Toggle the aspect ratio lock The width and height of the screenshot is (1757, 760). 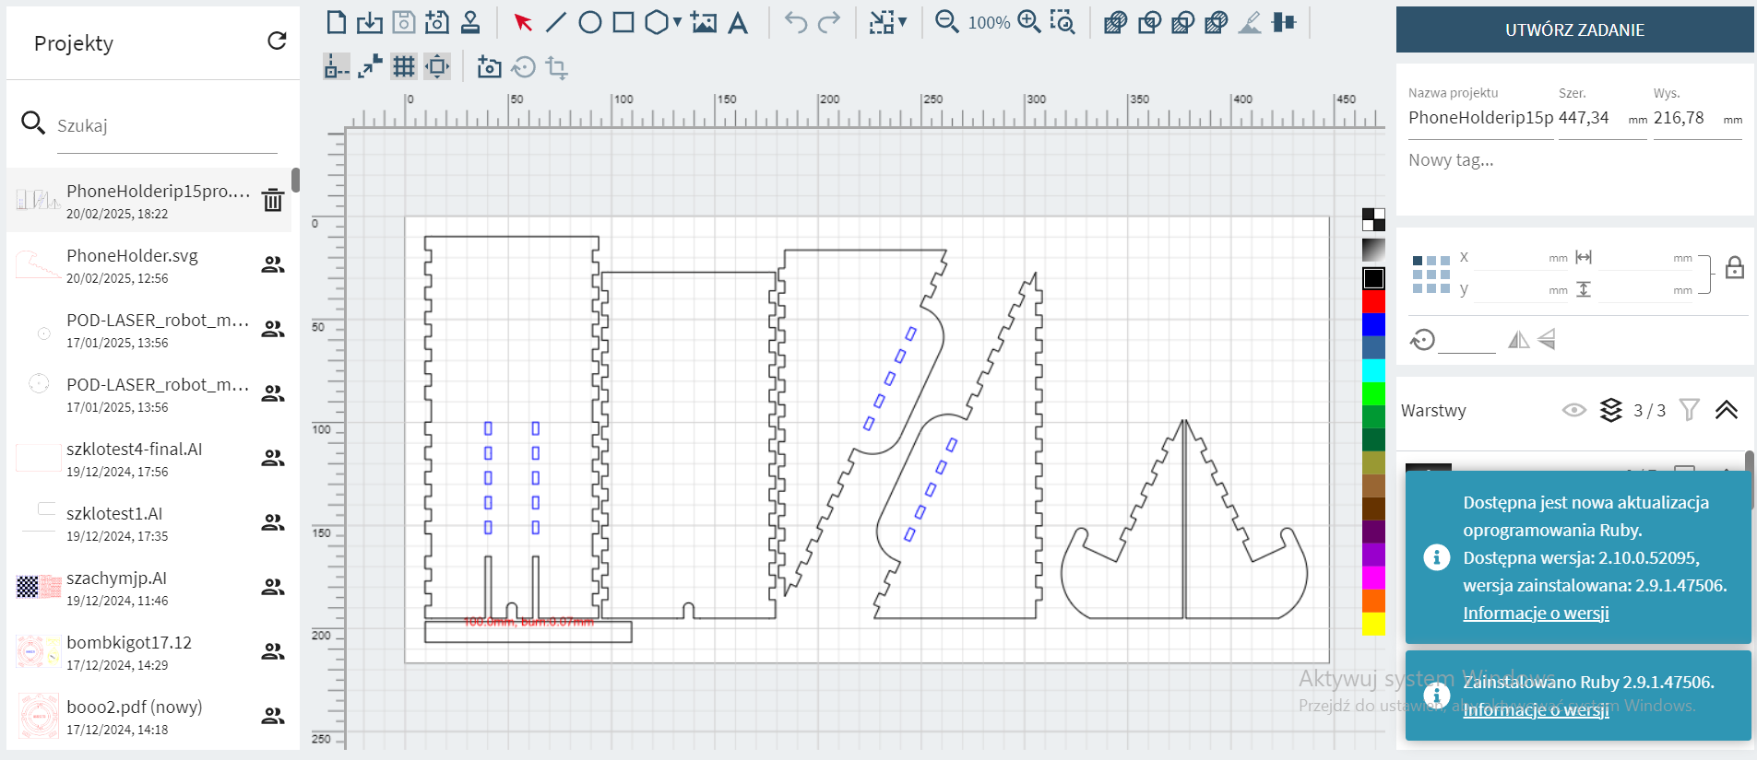click(1735, 268)
